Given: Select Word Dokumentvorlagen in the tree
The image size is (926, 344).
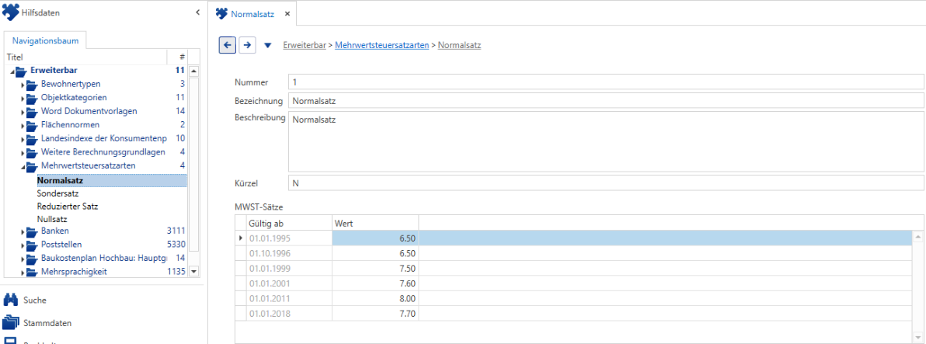Looking at the screenshot, I should [89, 111].
